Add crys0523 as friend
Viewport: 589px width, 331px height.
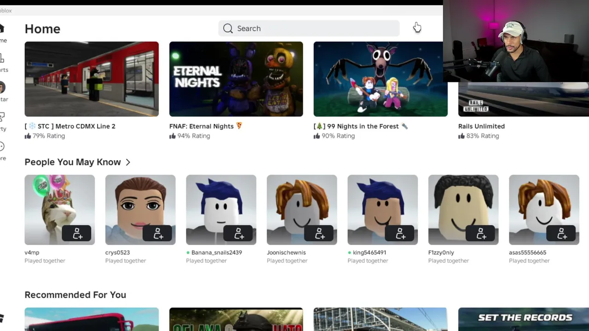tap(158, 234)
